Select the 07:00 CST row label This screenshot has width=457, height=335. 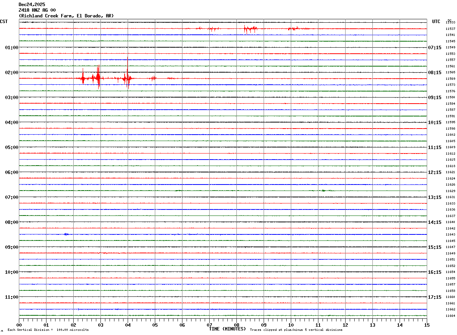click(12, 197)
